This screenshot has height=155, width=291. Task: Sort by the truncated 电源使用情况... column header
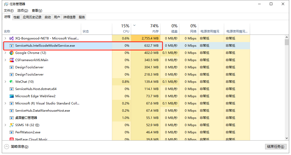tap(237, 29)
